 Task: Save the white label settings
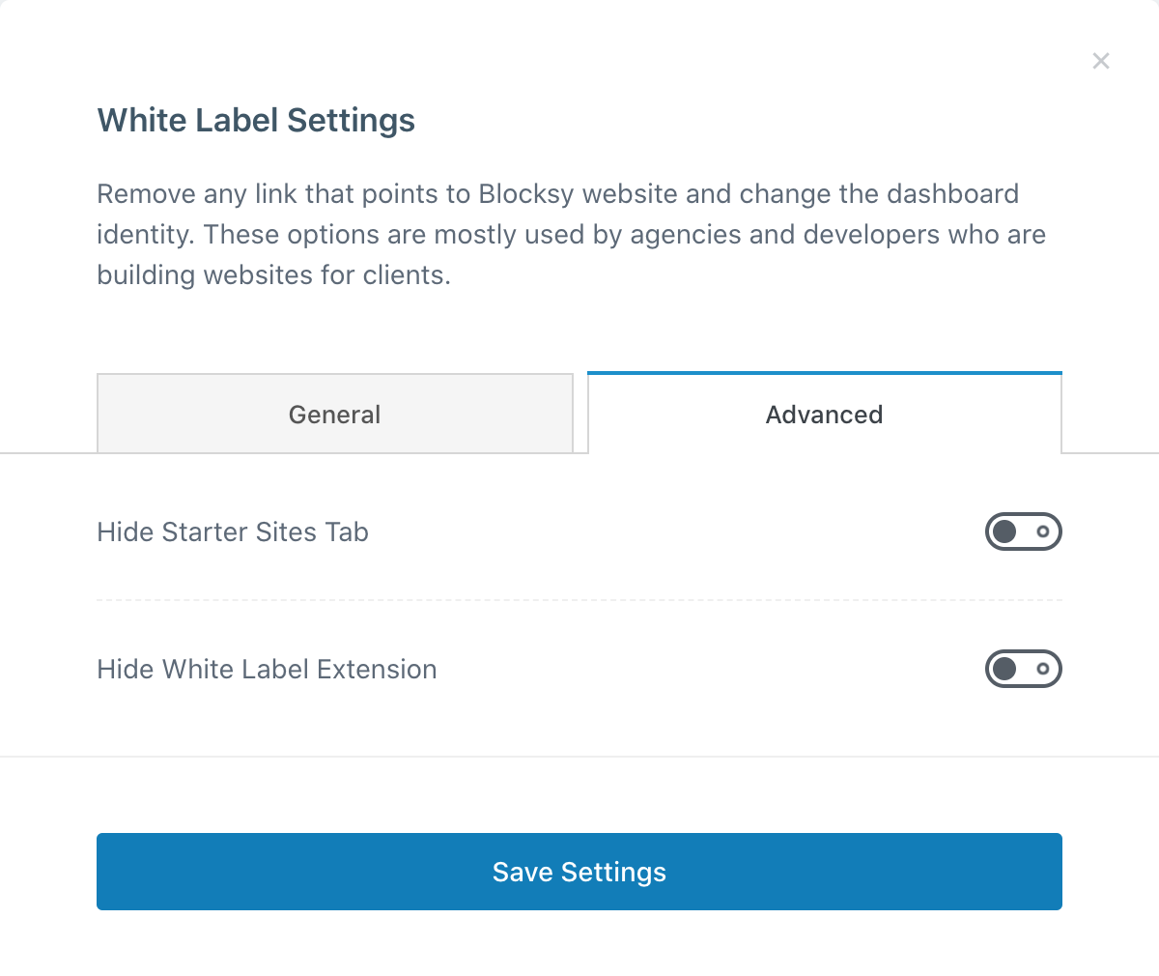(579, 872)
